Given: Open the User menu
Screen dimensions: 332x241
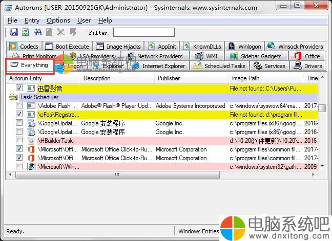Looking at the screenshot, I should pyautogui.click(x=84, y=20).
